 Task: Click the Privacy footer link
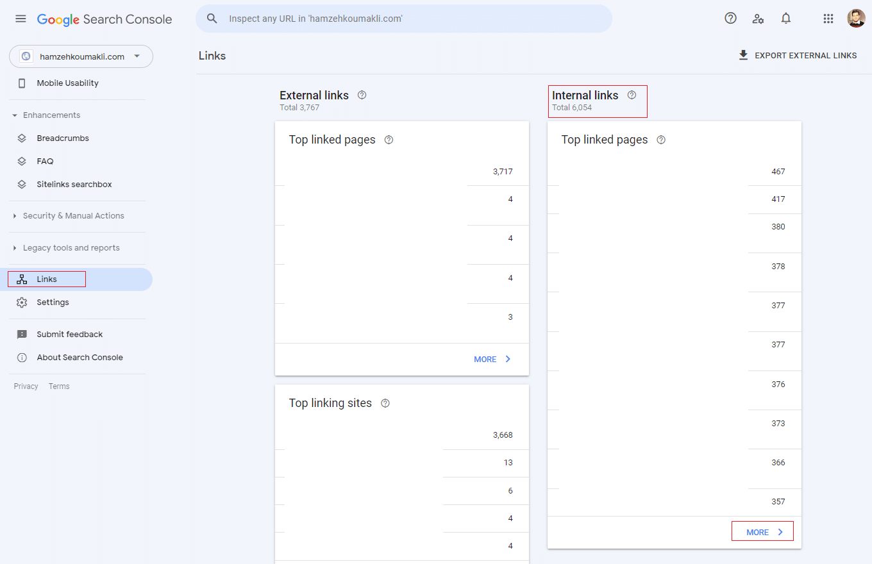26,386
